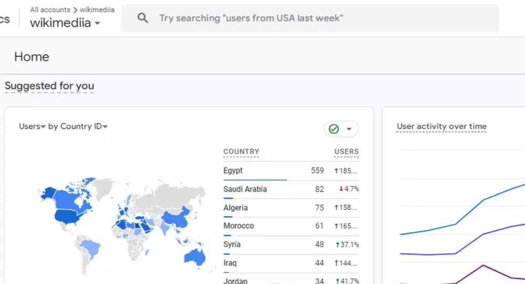Select the Egypt country row
The width and height of the screenshot is (525, 284).
(x=233, y=170)
